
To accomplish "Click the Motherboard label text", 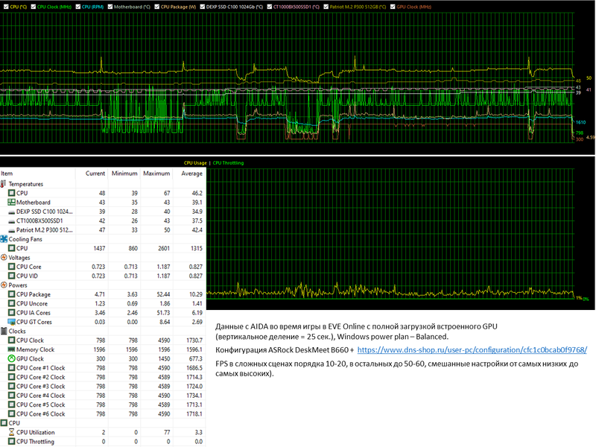I will [x=33, y=203].
